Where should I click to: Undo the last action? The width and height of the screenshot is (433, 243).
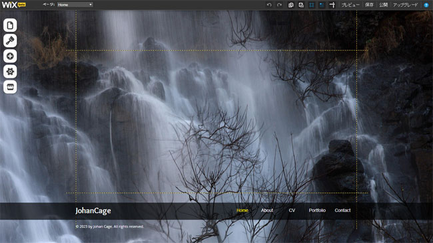[269, 5]
